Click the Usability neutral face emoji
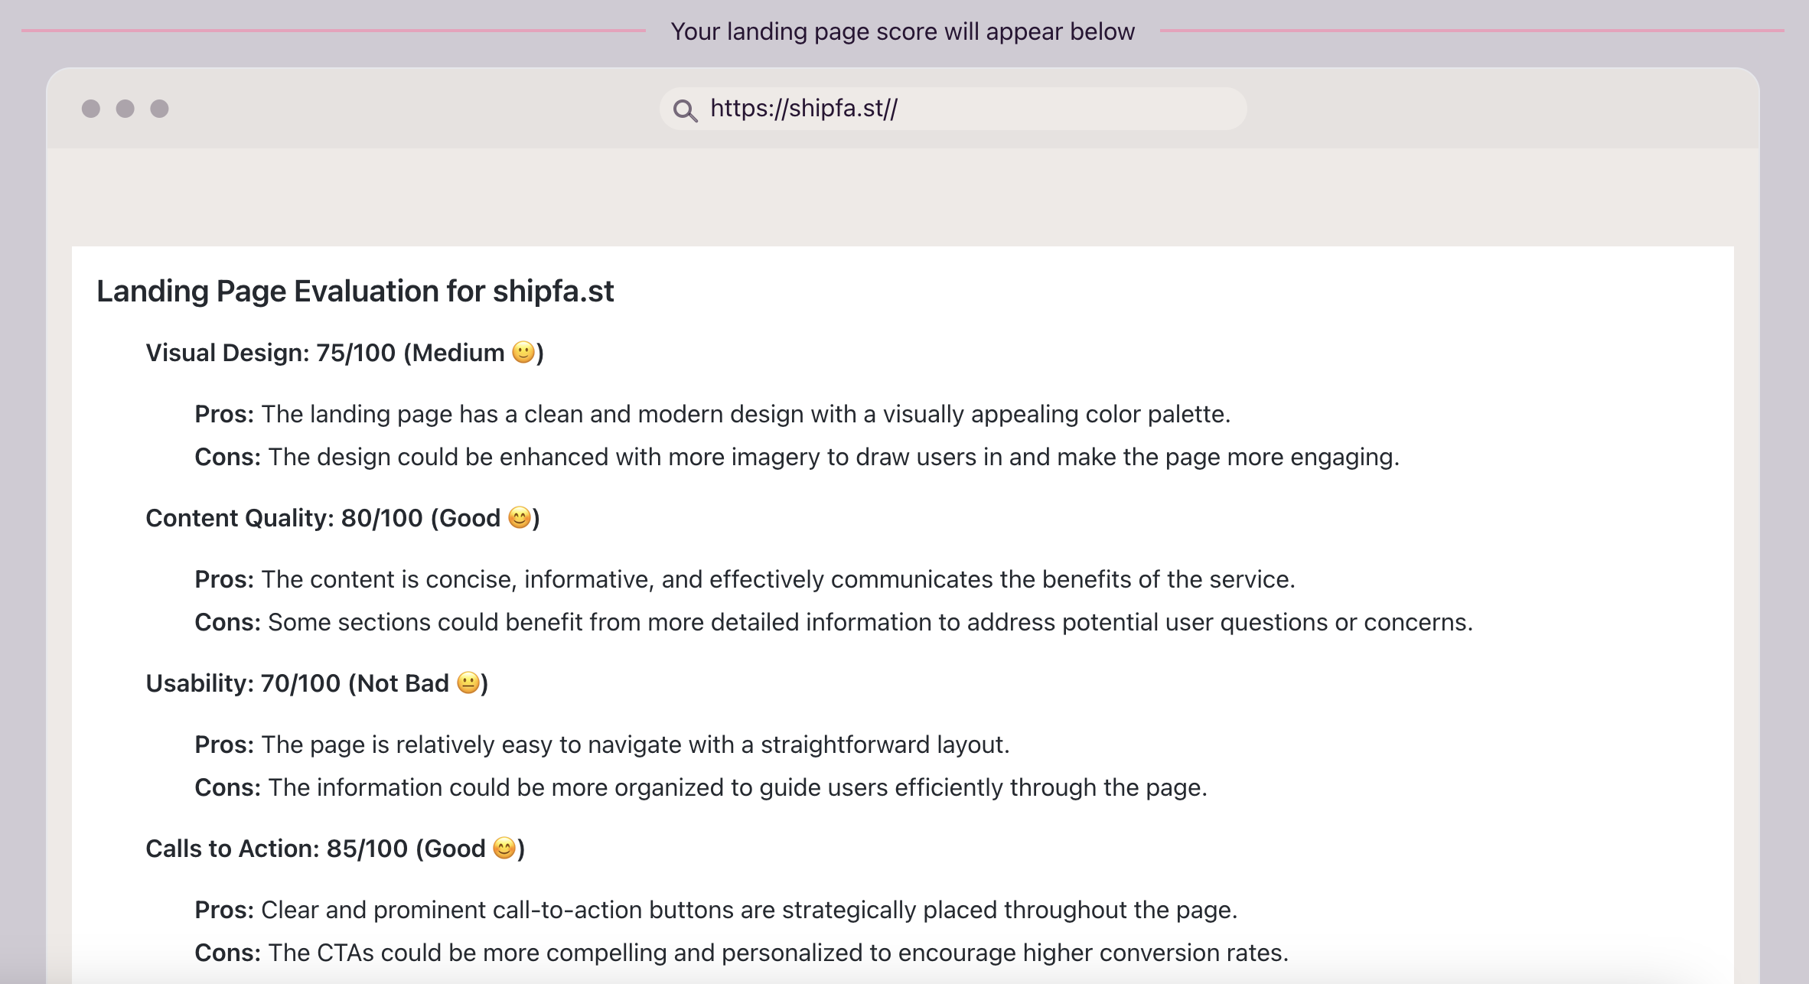 click(x=468, y=683)
